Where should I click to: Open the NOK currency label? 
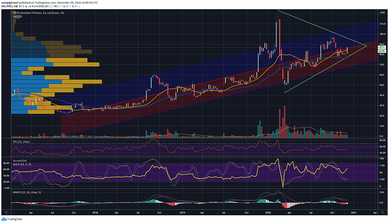click(382, 12)
